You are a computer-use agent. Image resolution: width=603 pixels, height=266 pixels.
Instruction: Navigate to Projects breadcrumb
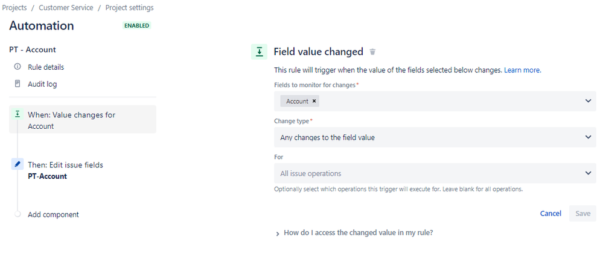14,8
